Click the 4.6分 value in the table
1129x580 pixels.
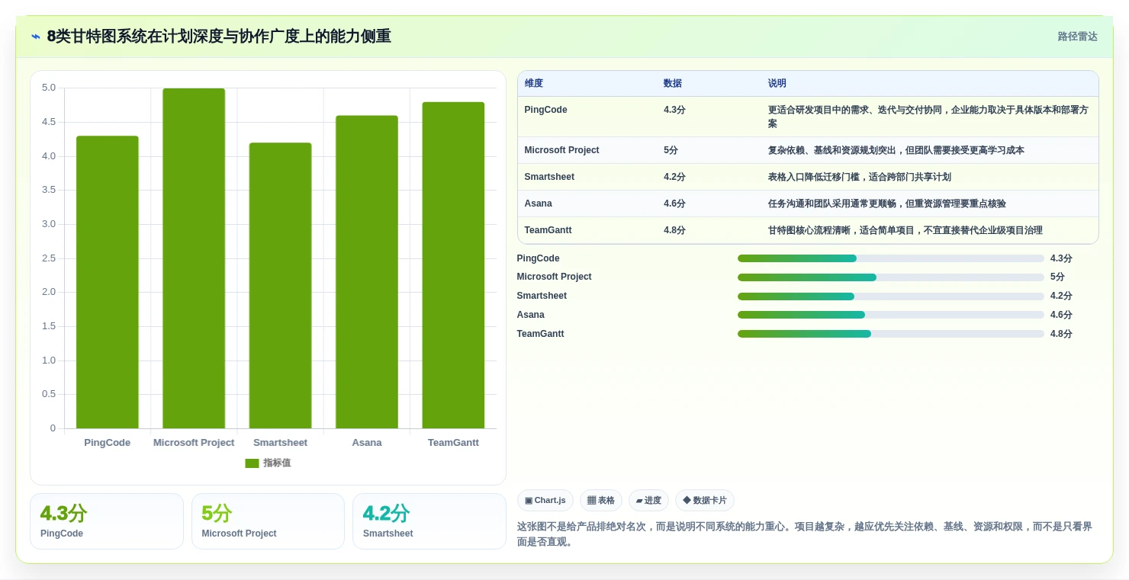[674, 203]
